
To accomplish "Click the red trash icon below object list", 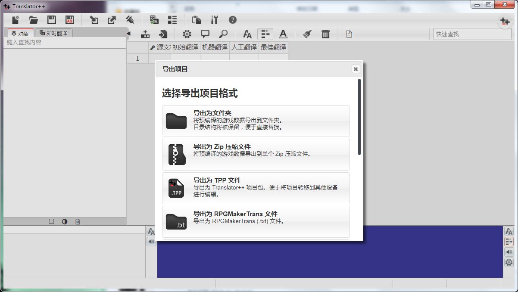I will (78, 221).
